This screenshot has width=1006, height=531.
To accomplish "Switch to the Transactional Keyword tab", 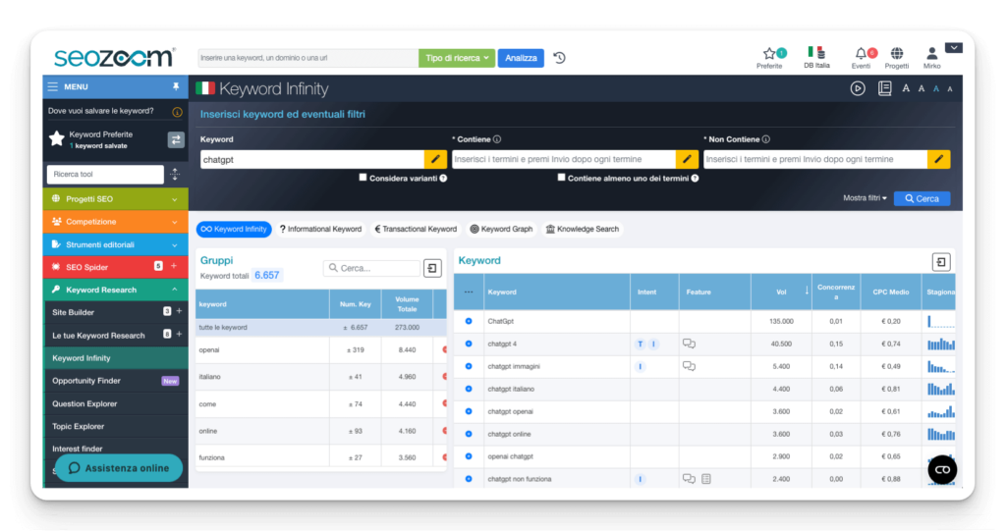I will click(x=416, y=229).
